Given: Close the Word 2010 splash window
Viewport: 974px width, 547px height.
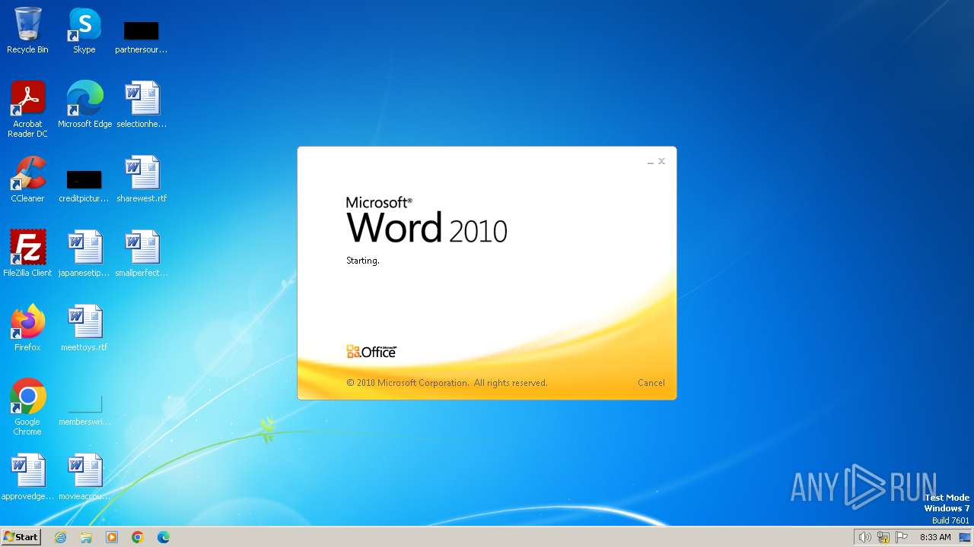Looking at the screenshot, I should [661, 161].
